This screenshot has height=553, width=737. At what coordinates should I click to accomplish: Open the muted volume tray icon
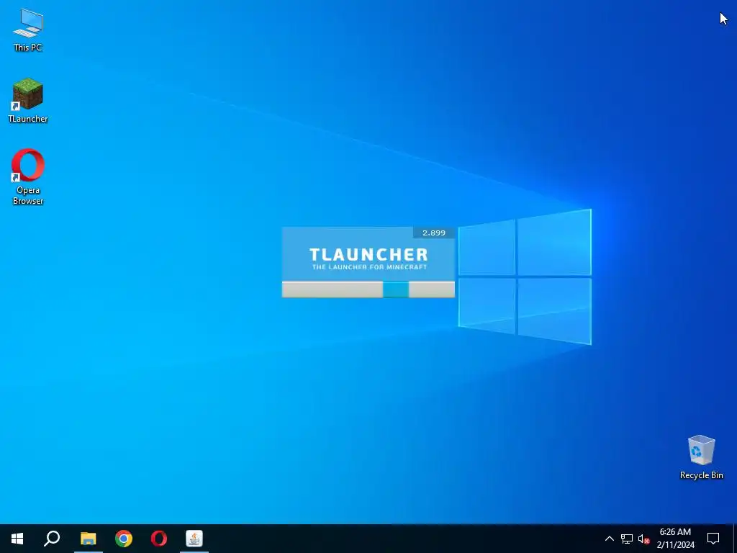[643, 539]
